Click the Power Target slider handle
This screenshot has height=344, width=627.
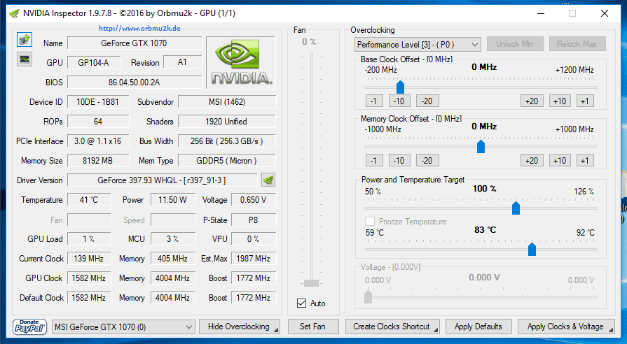pyautogui.click(x=516, y=208)
